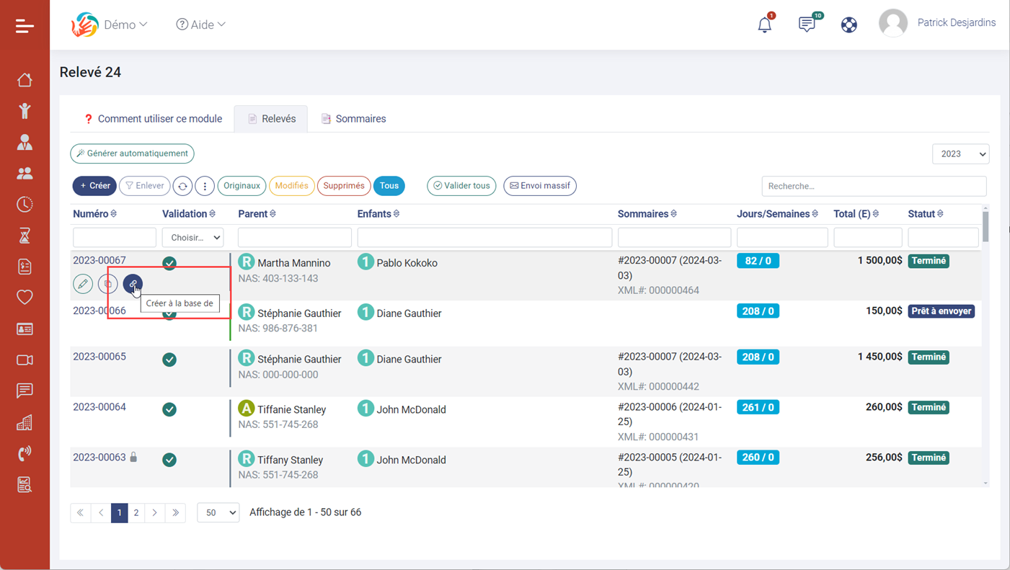Click validation checkmark for 2023-00064
This screenshot has height=570, width=1010.
click(169, 409)
